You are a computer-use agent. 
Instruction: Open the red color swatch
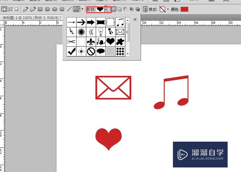click(x=184, y=9)
